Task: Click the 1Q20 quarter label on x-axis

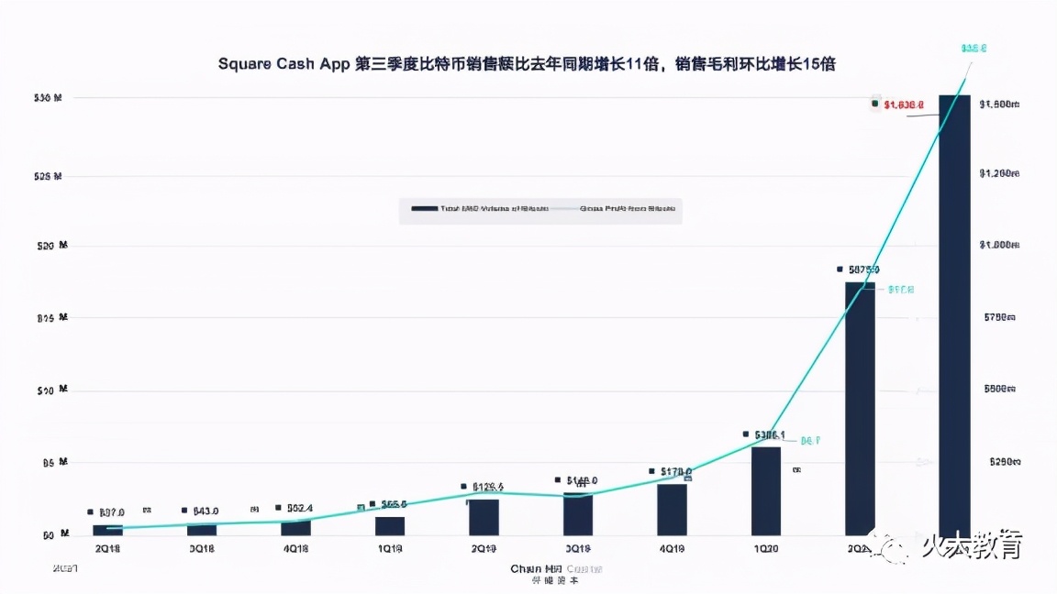Action: coord(766,549)
